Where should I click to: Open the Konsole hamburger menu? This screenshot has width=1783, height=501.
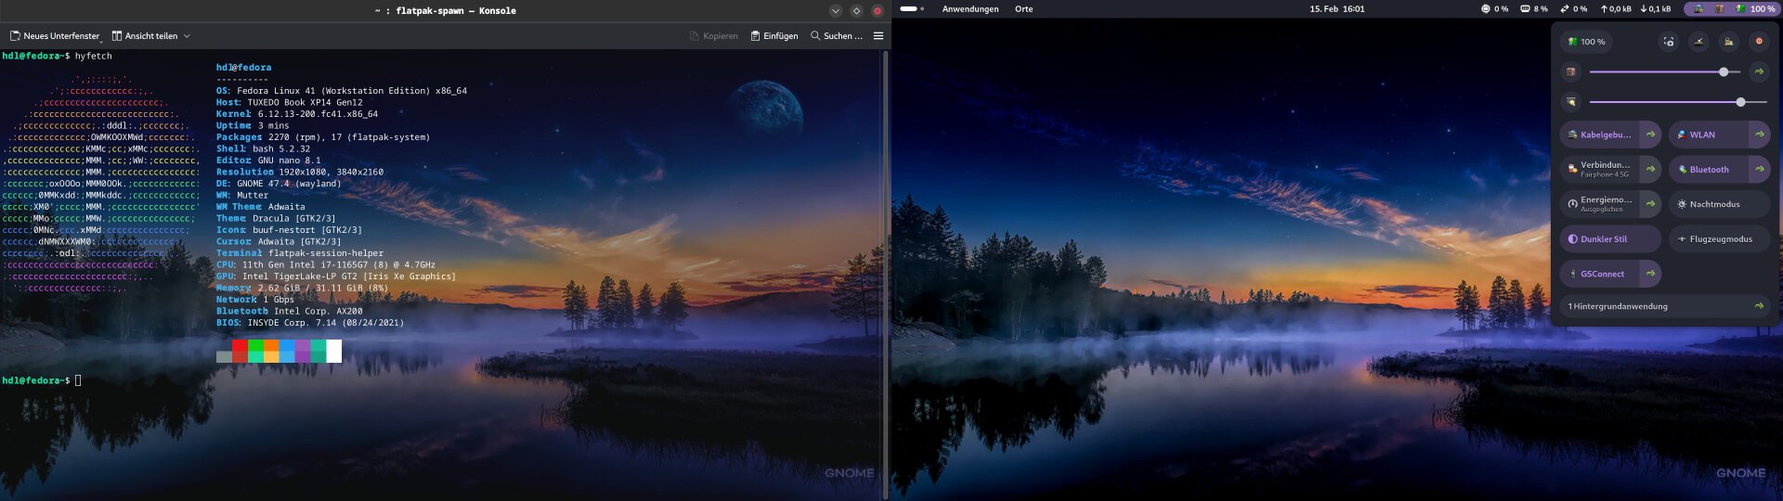(878, 36)
